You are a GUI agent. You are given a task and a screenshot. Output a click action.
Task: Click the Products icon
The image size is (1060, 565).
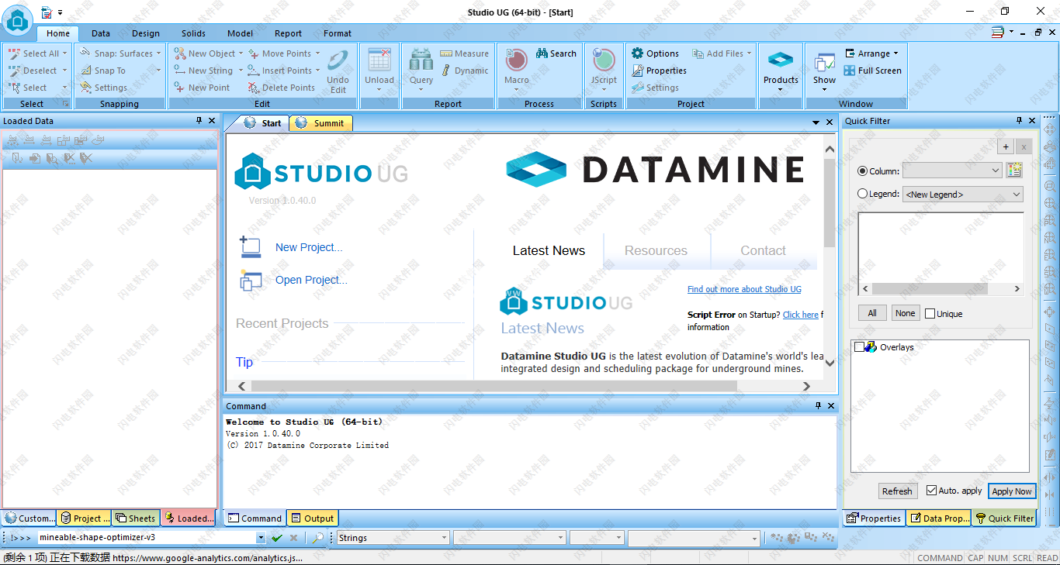(x=781, y=60)
